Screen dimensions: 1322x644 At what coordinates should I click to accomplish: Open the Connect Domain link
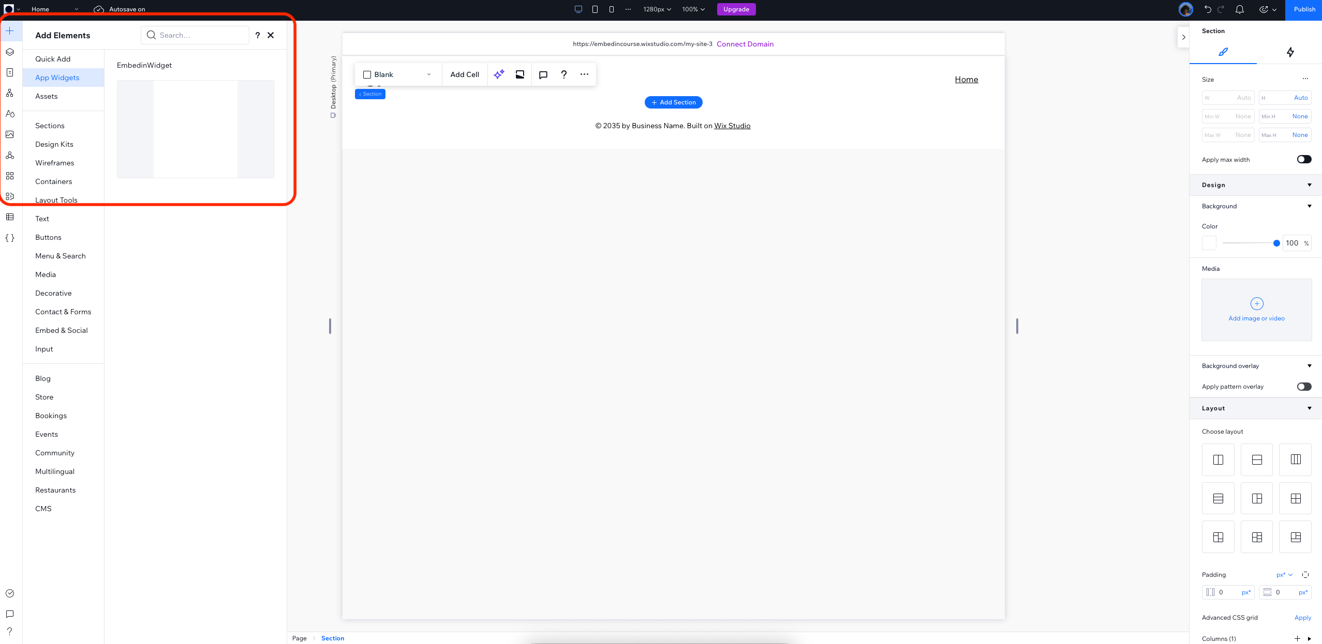coord(745,44)
